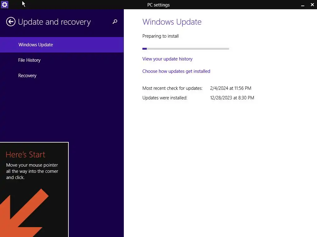Open search with the magnifier icon
Image resolution: width=317 pixels, height=237 pixels.
point(115,22)
